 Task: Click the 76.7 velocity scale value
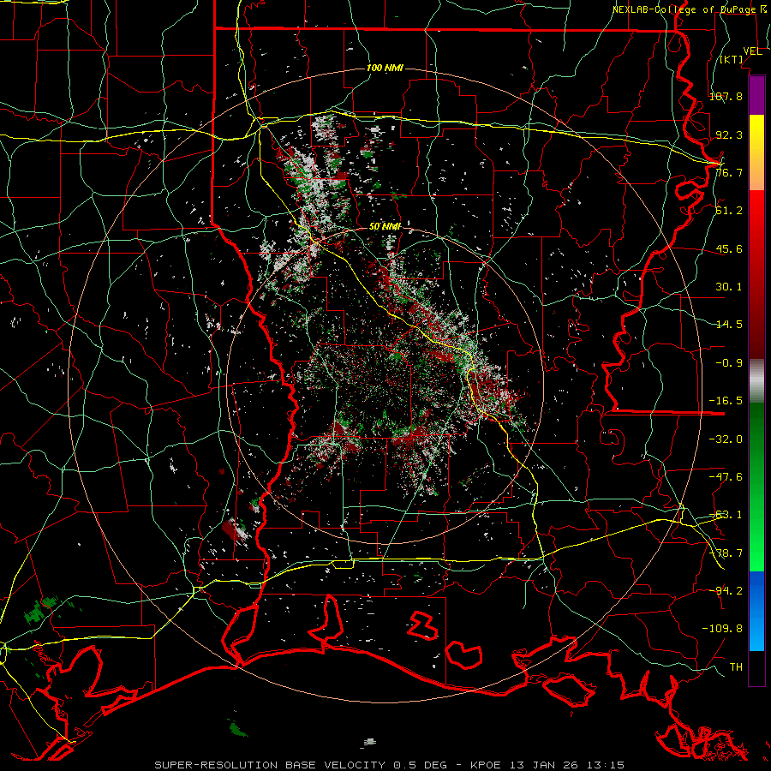click(729, 172)
